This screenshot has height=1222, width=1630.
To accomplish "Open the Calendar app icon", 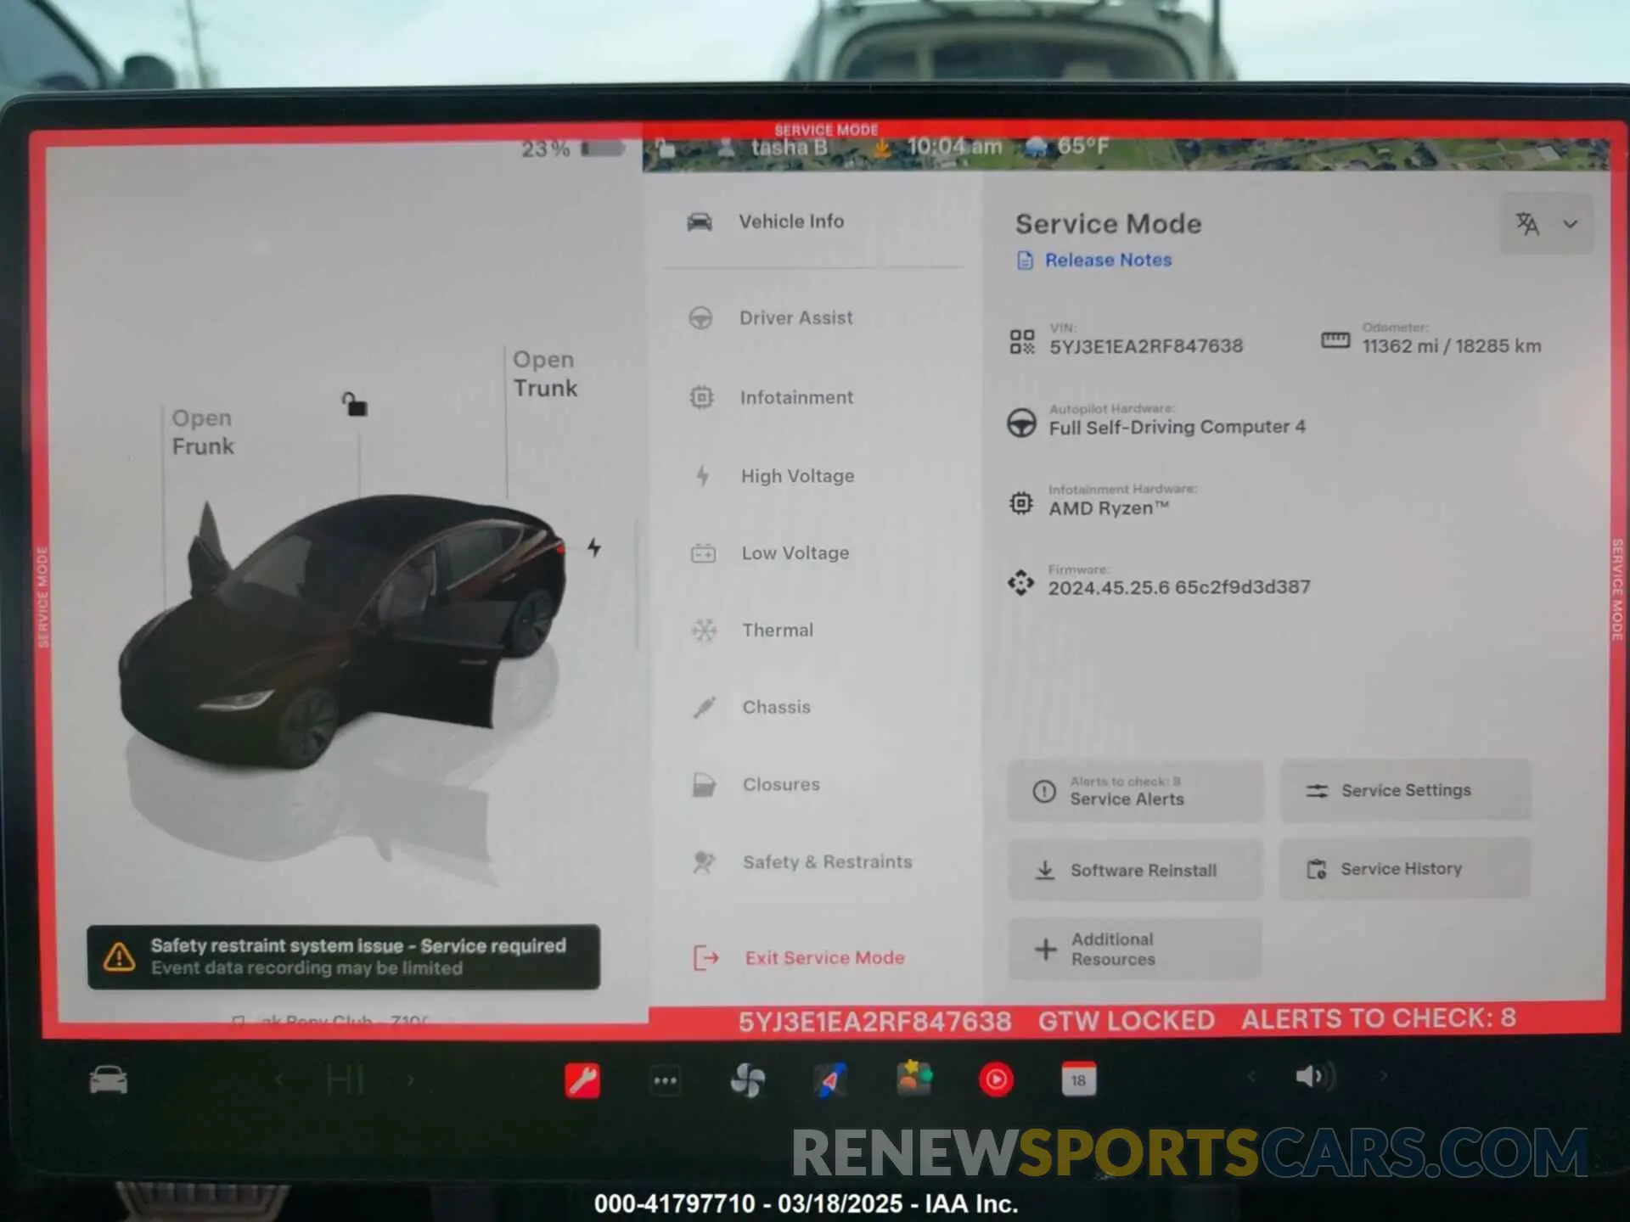I will click(x=1078, y=1079).
